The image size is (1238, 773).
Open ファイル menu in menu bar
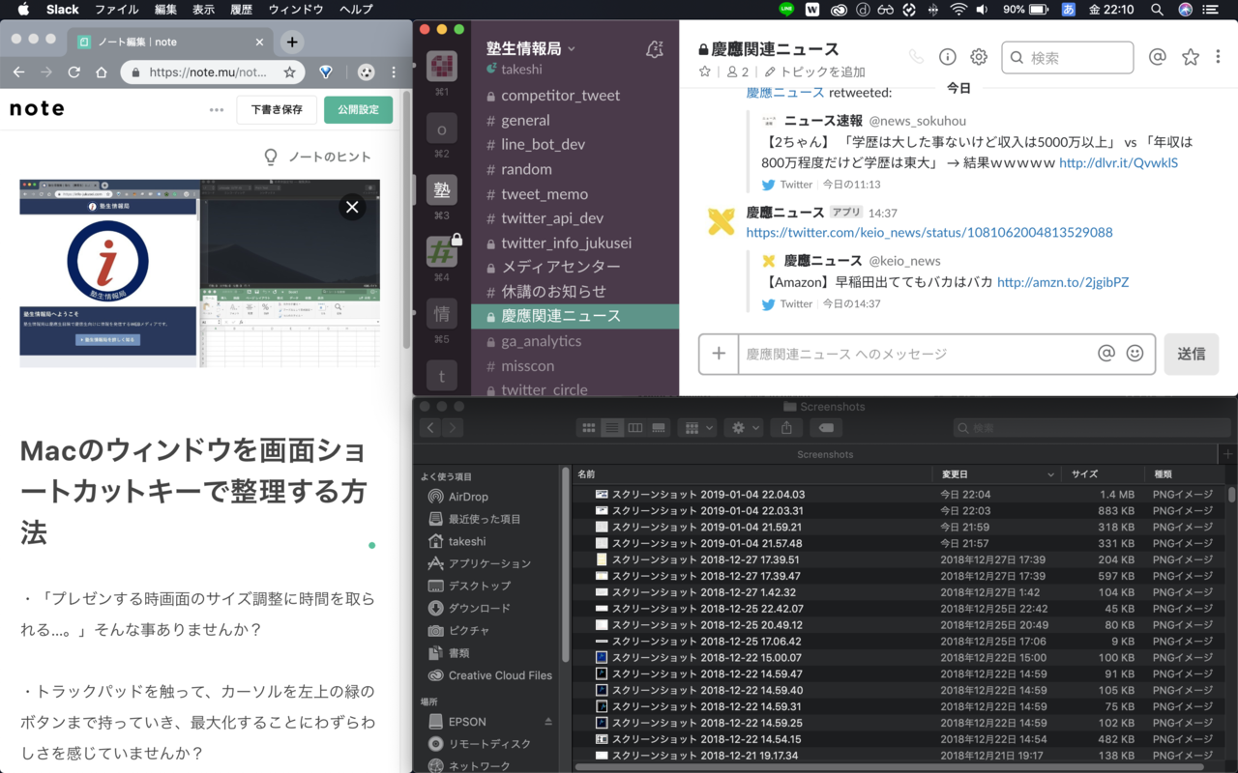coord(117,10)
